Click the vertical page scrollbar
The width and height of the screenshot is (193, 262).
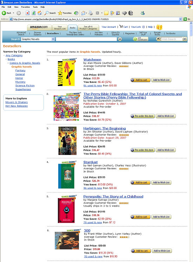(191, 142)
